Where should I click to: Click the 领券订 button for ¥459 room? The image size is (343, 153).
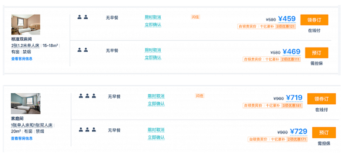click(x=314, y=20)
